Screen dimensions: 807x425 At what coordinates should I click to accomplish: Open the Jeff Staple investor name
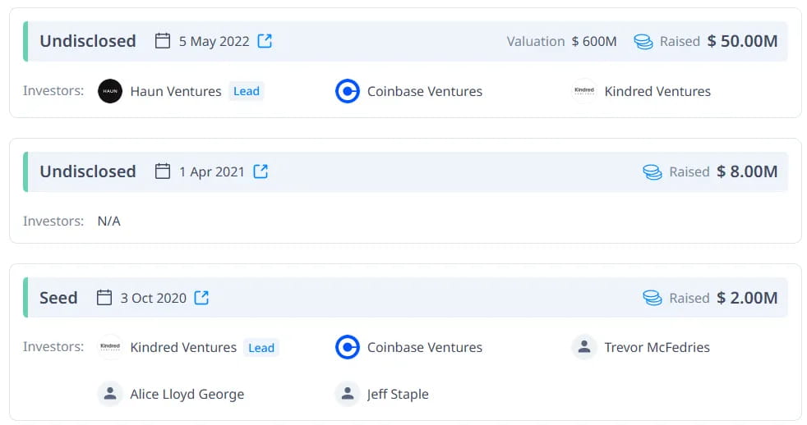[397, 394]
